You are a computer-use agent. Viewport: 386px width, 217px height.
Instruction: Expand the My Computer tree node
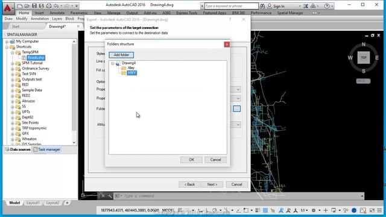7,42
